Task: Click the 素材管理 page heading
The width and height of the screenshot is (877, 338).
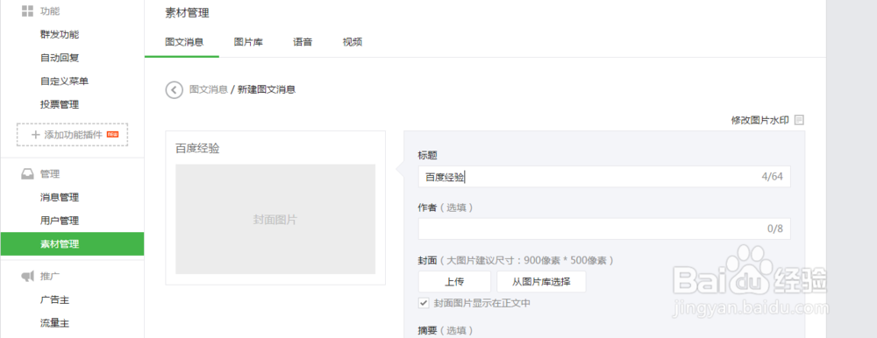Action: tap(188, 13)
